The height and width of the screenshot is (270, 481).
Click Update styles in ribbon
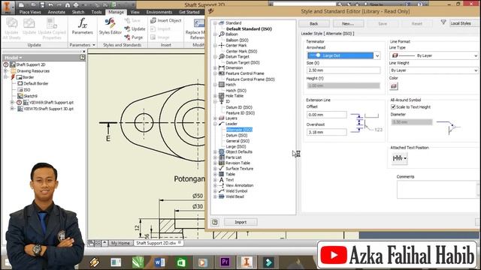tap(135, 28)
